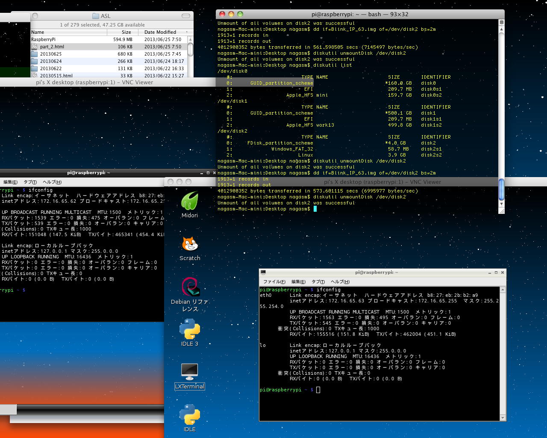The image size is (547, 438).
Task: Open the Midori browser desktop icon
Action: click(189, 201)
